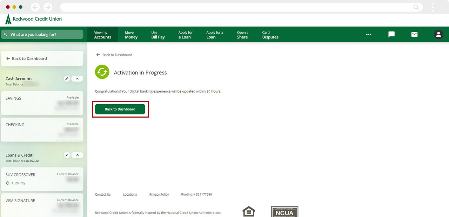
Task: Click the Back to Dashboard link above the heading
Action: [x=114, y=55]
